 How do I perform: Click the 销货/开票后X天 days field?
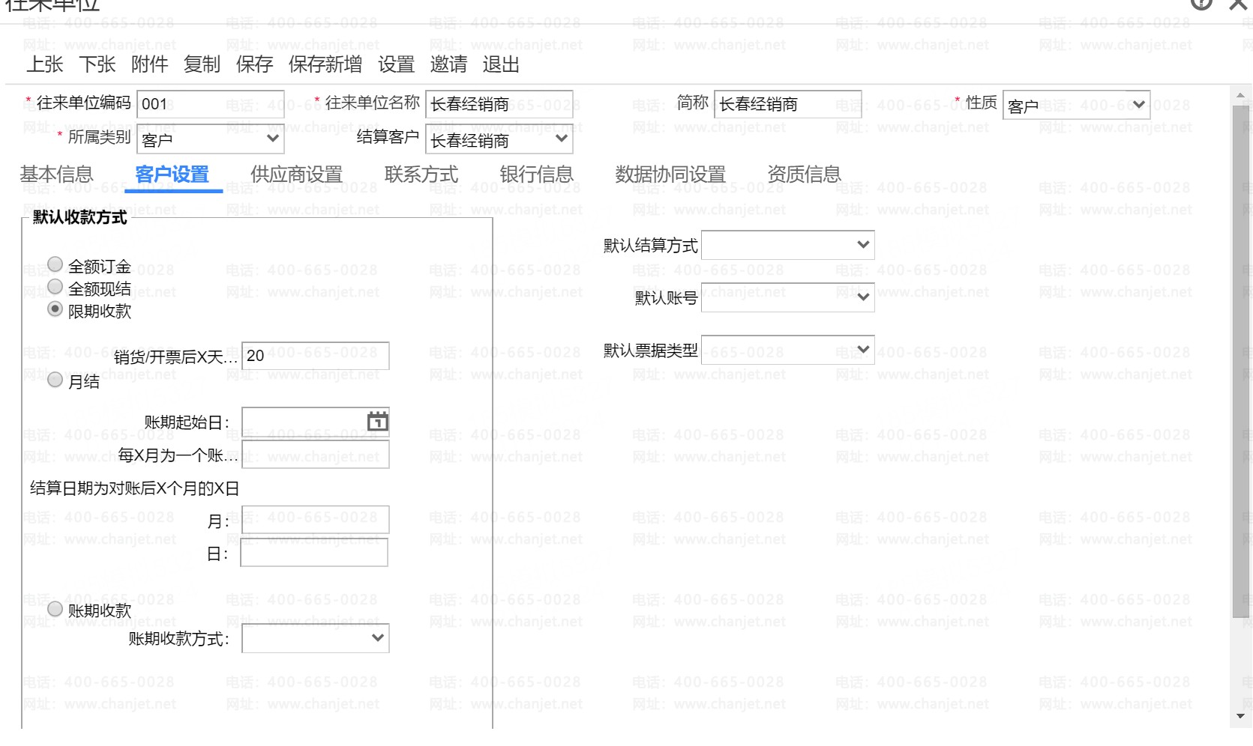click(315, 356)
